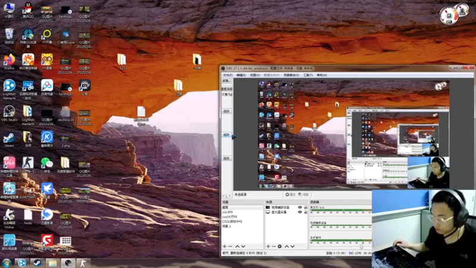Click the 多路... button on OBS left dock
This screenshot has width=476, height=268.
(227, 81)
